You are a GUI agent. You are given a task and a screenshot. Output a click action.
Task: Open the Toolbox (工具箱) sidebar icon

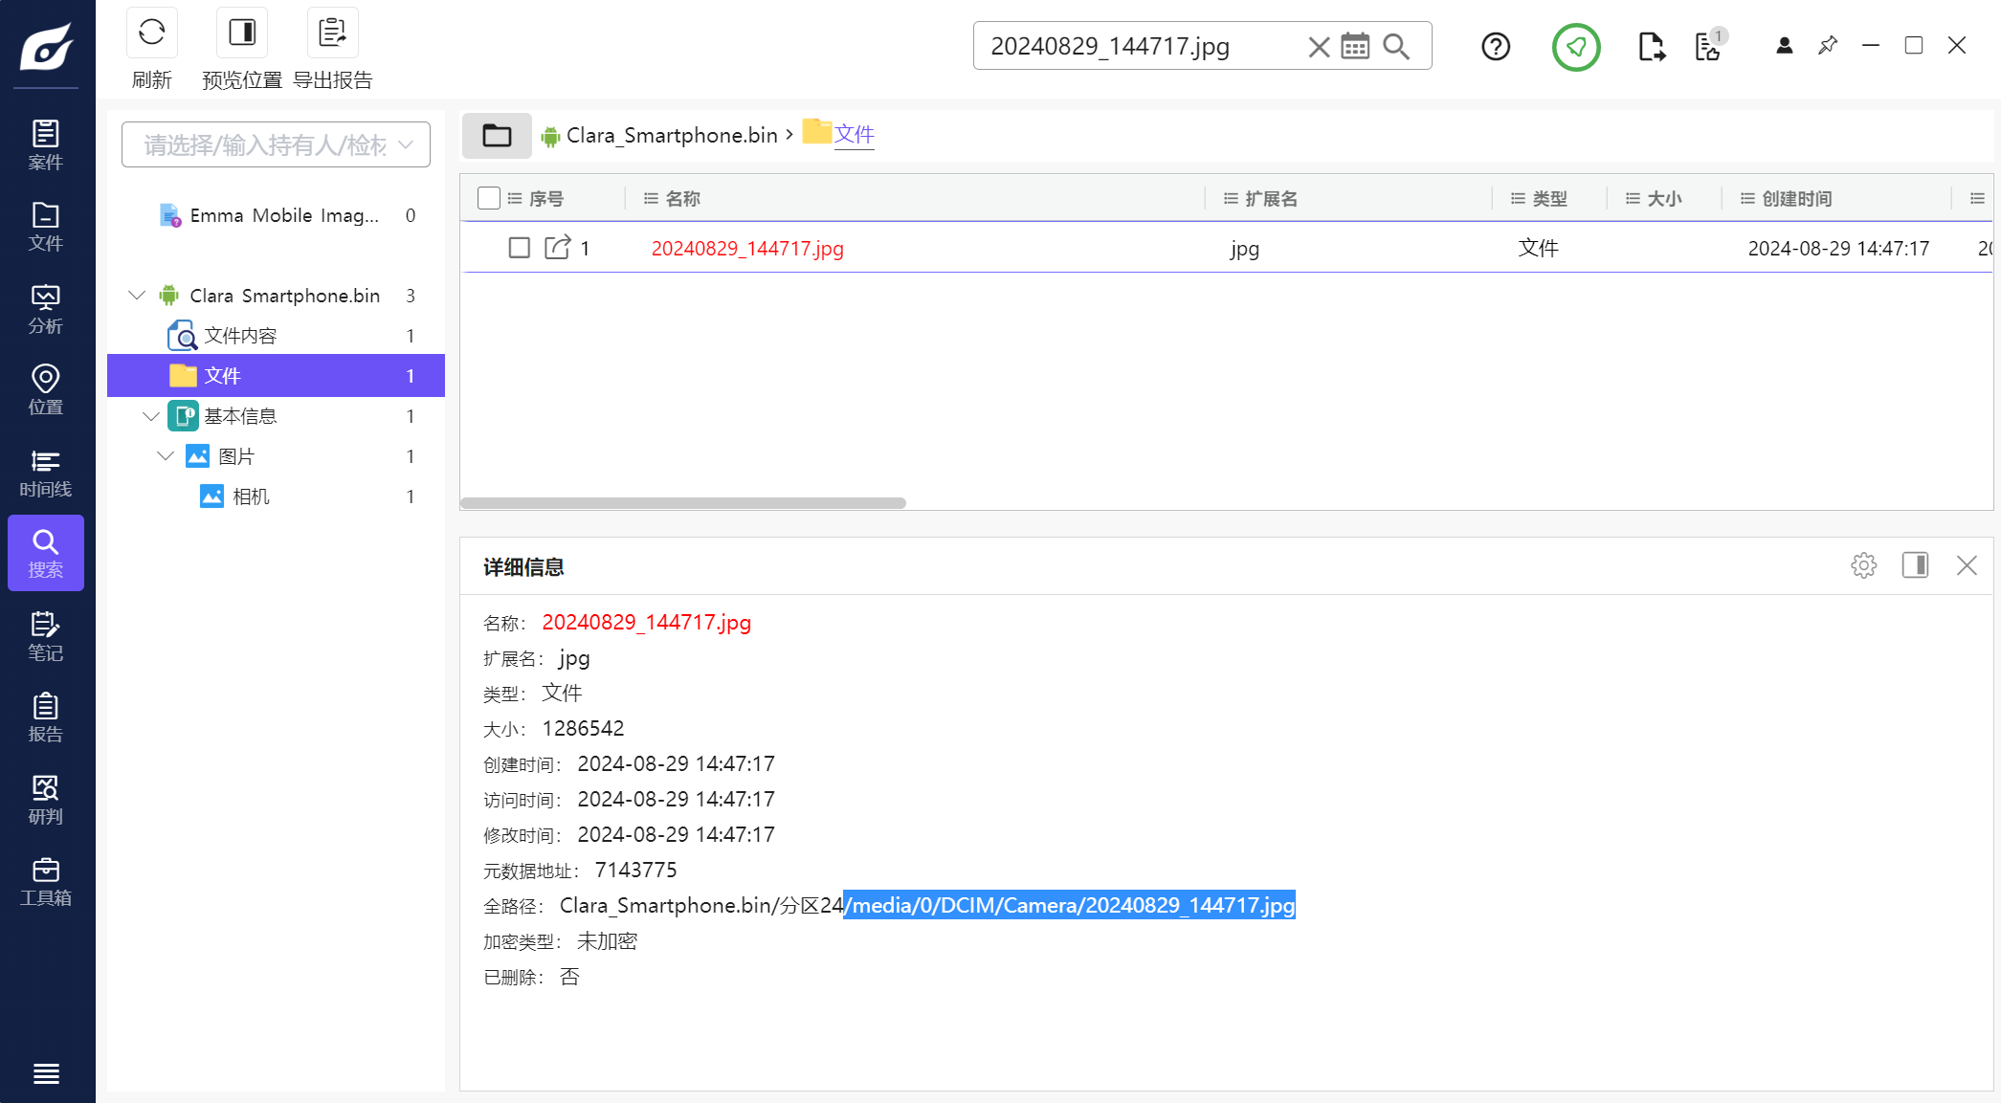click(46, 882)
